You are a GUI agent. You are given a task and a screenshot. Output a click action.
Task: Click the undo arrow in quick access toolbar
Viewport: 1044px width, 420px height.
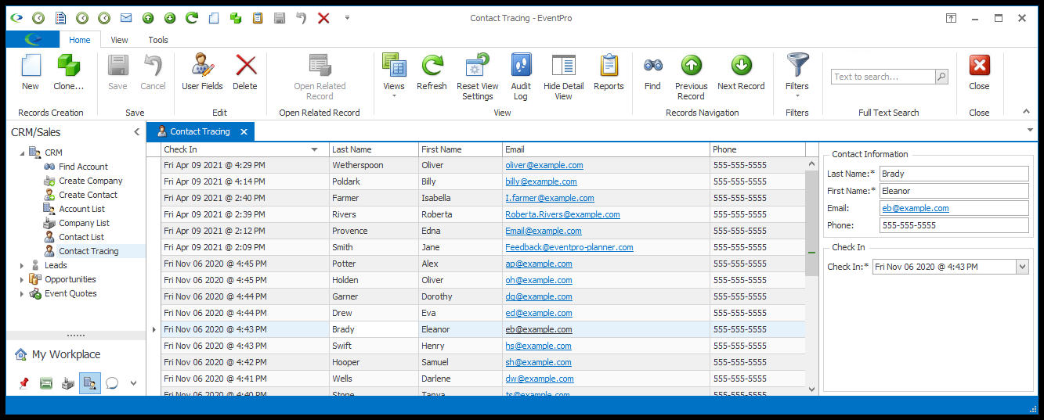[x=302, y=17]
